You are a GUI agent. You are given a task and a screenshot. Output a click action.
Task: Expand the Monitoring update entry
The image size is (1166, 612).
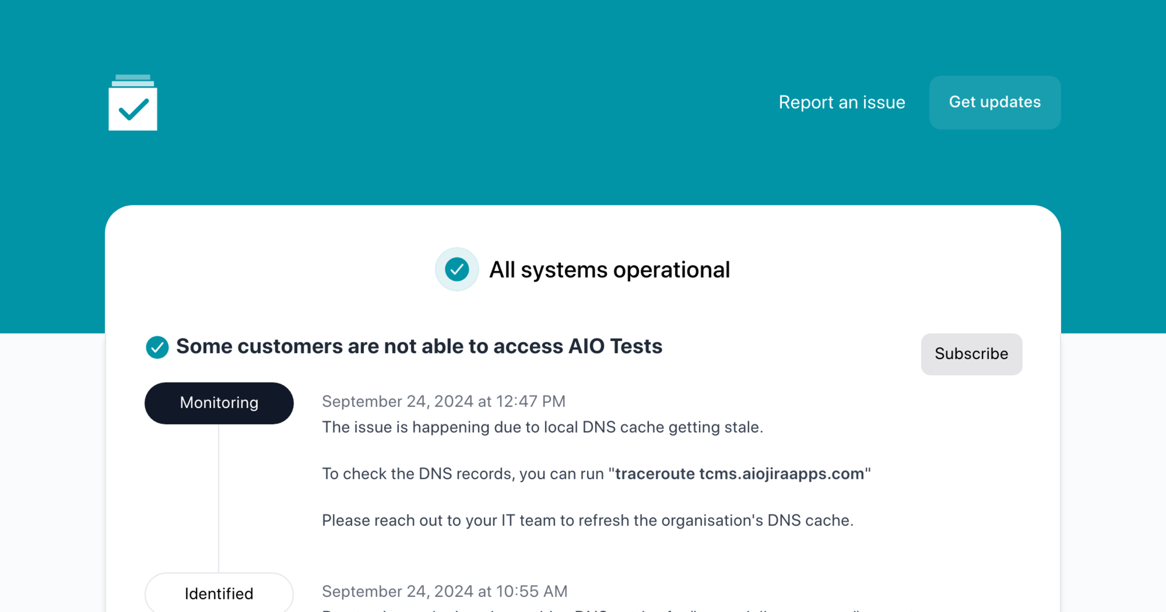click(x=219, y=403)
